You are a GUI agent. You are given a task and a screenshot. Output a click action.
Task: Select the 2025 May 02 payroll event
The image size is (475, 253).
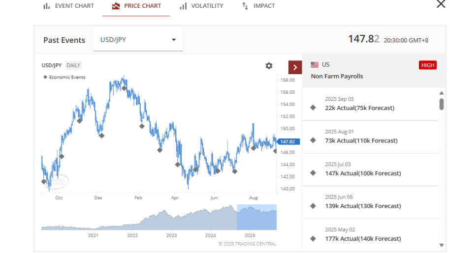pos(370,234)
